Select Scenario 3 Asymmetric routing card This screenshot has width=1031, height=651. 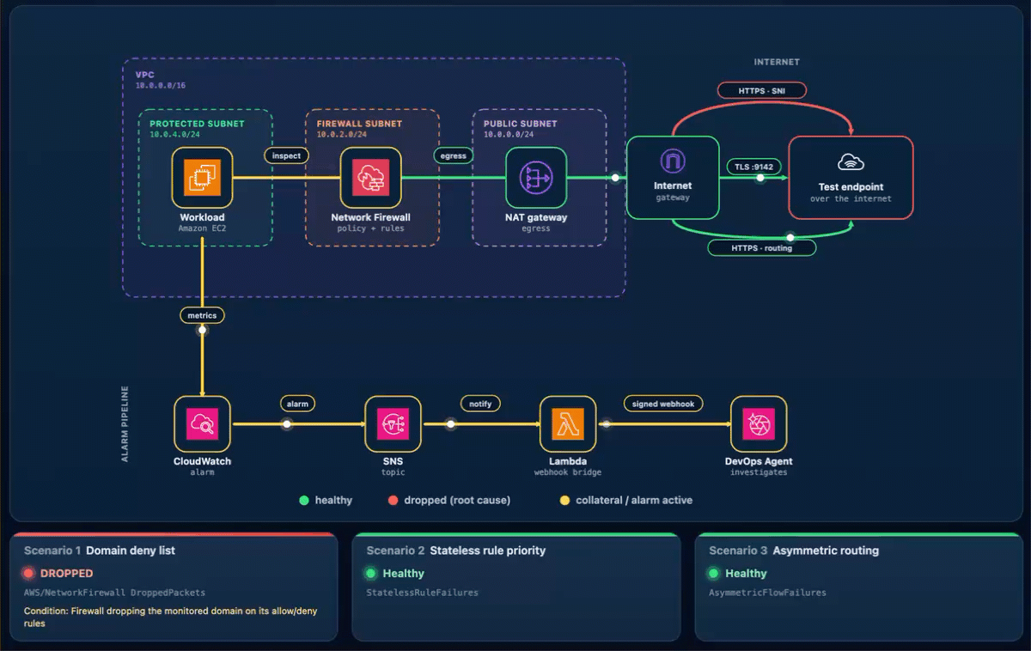tap(858, 587)
